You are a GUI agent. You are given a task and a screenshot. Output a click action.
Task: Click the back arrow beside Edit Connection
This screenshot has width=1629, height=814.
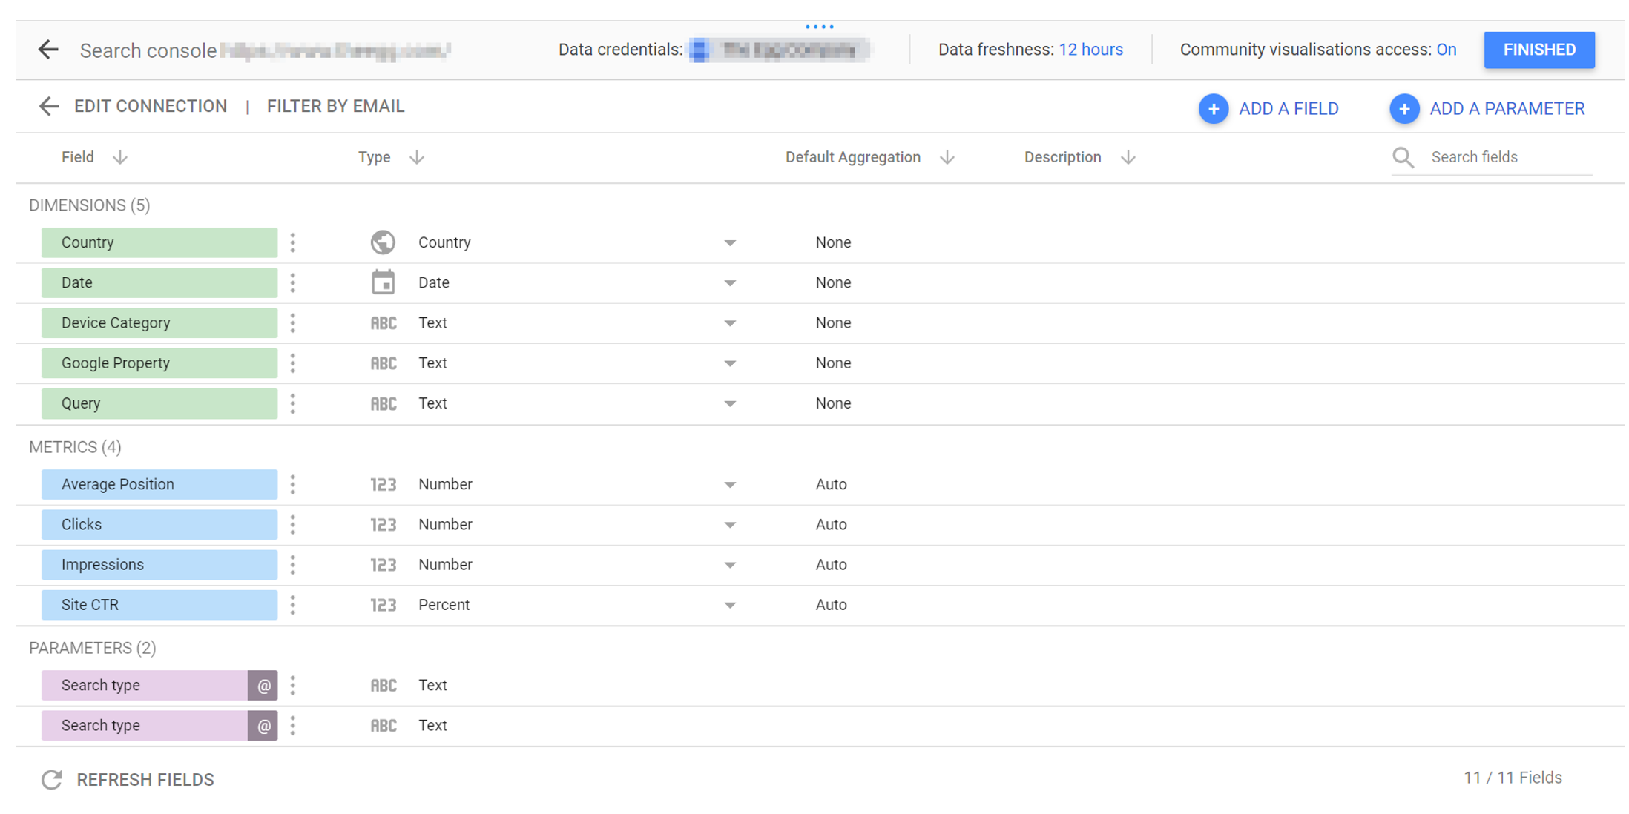[48, 106]
